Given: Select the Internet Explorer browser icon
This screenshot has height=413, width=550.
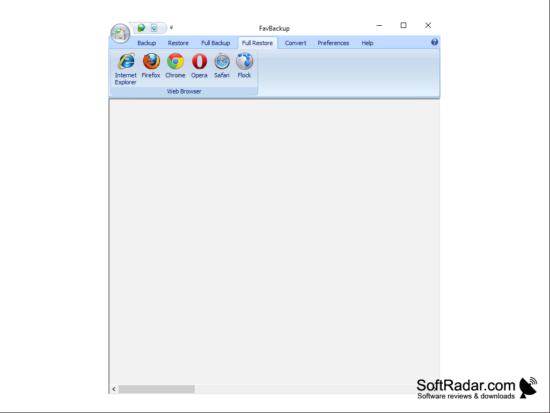Looking at the screenshot, I should tap(126, 69).
